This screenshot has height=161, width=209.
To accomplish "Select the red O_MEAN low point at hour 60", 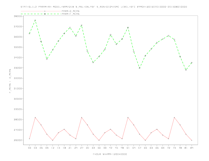I will pos(145,140).
